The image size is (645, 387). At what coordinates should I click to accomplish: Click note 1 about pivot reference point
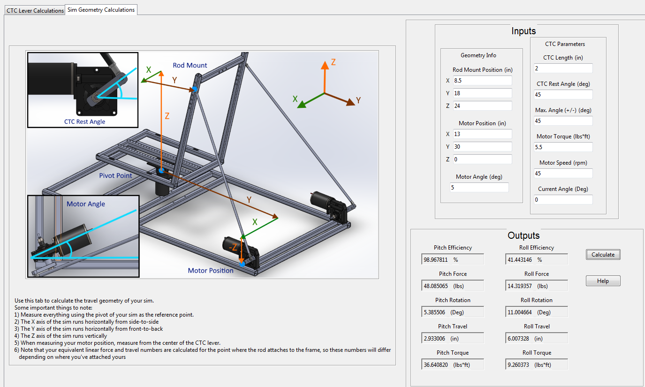click(104, 315)
